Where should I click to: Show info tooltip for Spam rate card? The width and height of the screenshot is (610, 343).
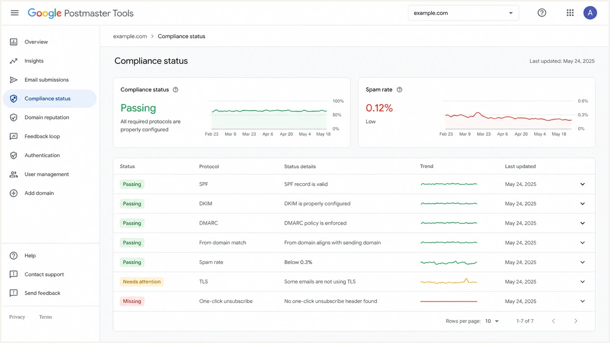point(399,90)
